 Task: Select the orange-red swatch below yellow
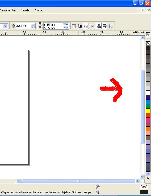[x=148, y=115]
